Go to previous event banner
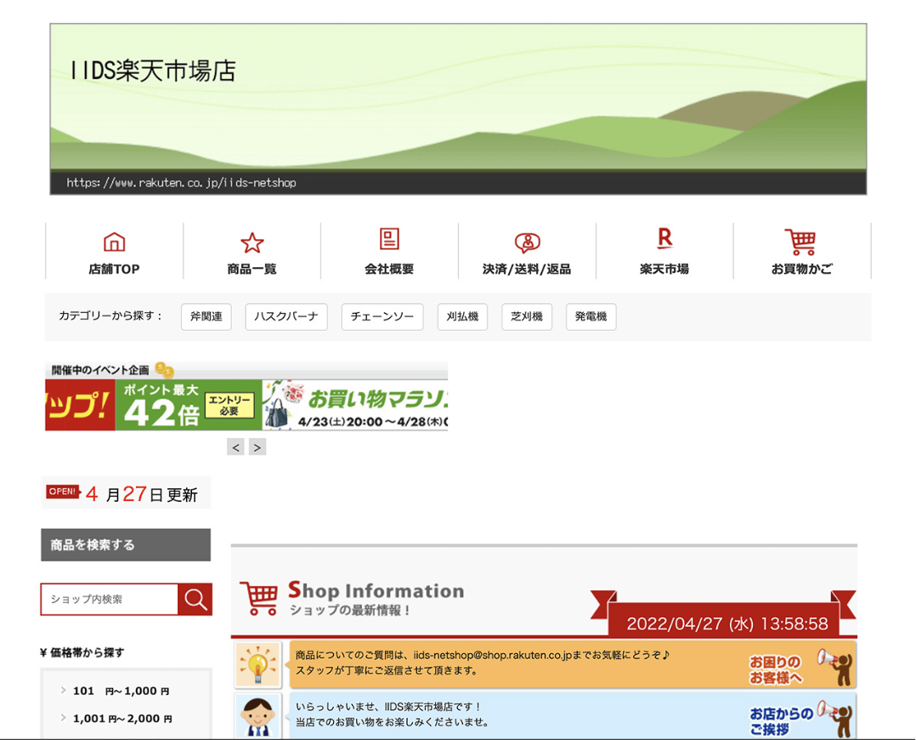The height and width of the screenshot is (740, 916). [x=235, y=447]
